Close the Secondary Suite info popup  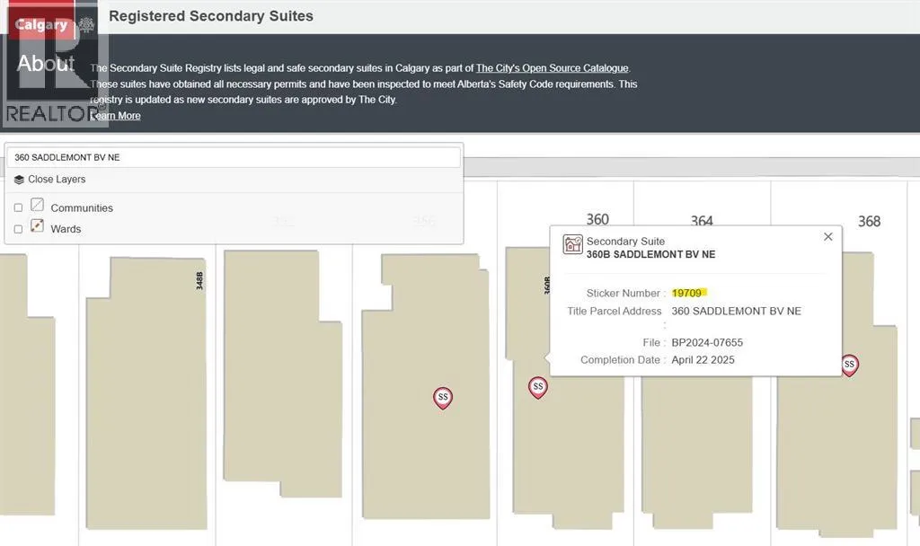click(x=827, y=237)
